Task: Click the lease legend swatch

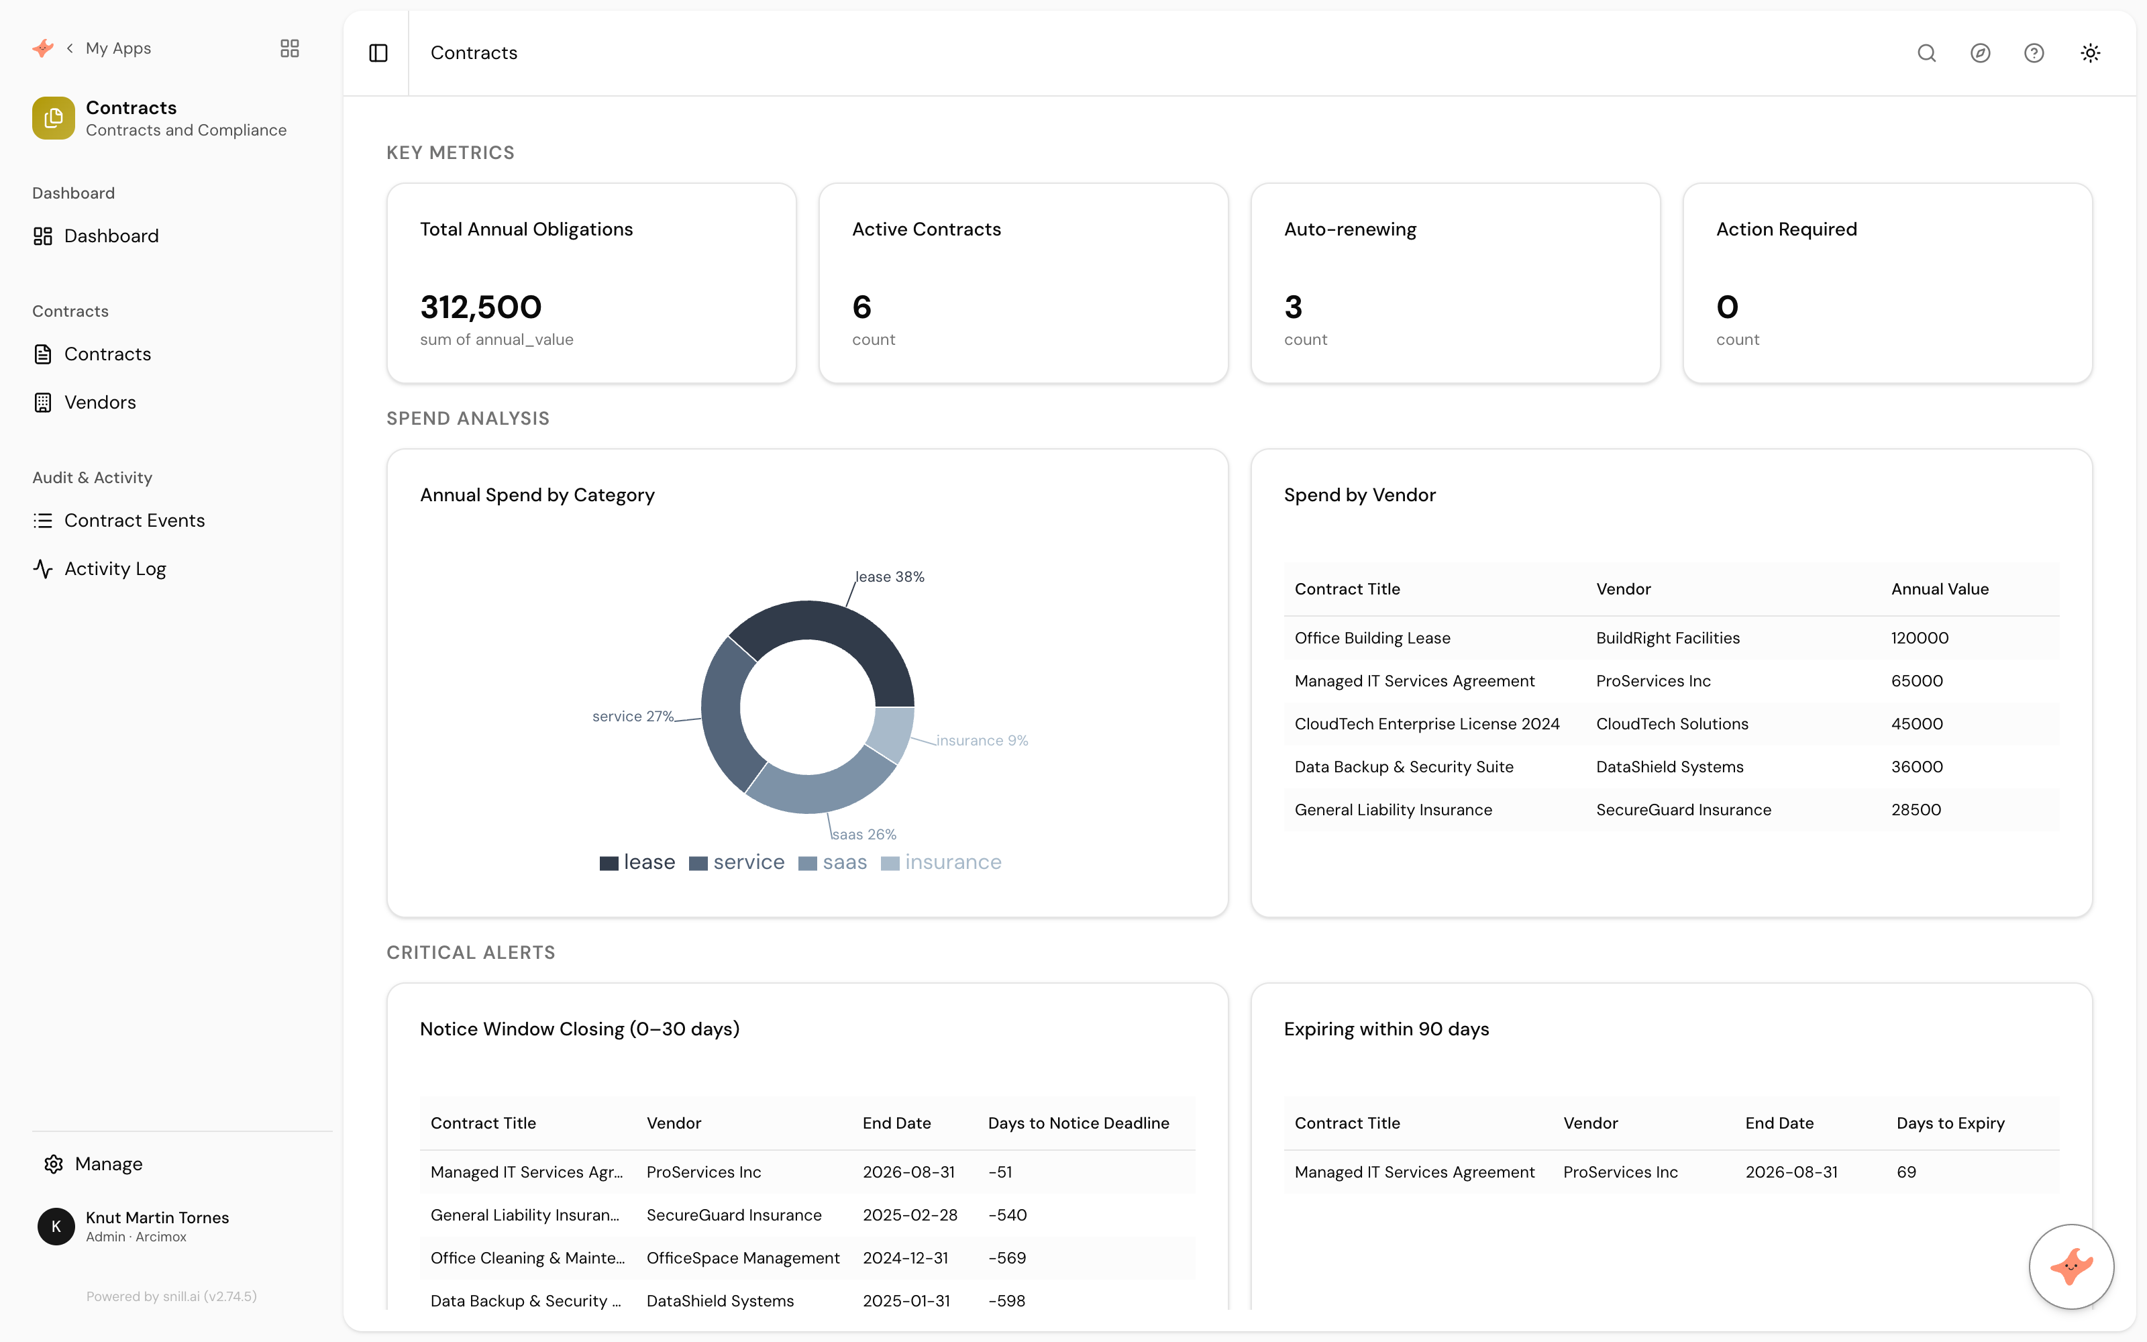Action: coord(609,864)
